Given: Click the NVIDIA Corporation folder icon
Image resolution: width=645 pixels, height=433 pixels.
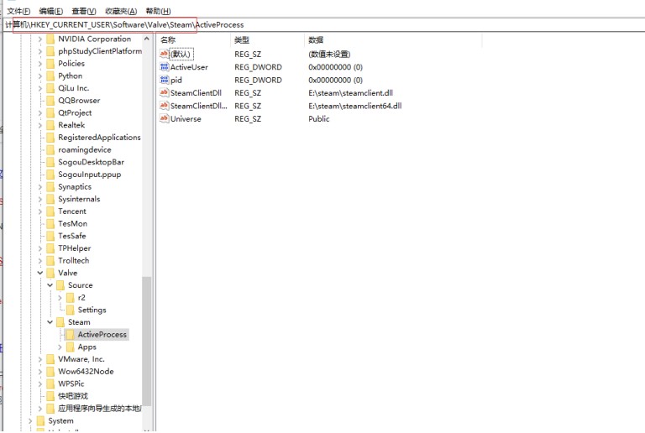Looking at the screenshot, I should (x=50, y=39).
